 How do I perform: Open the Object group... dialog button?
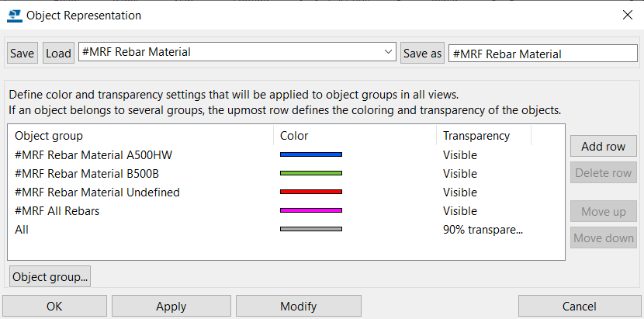(50, 276)
